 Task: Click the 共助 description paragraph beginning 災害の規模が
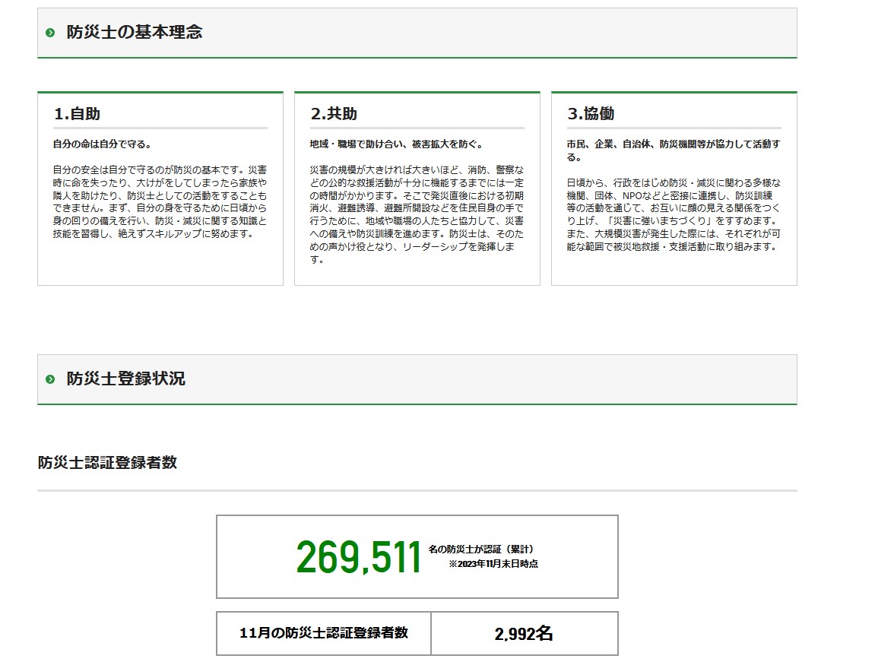coord(417,214)
